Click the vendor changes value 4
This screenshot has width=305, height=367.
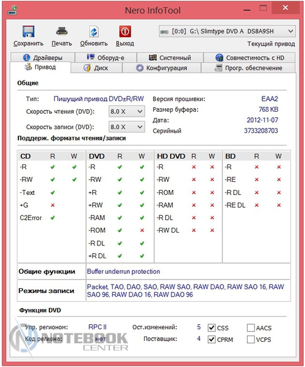199,339
